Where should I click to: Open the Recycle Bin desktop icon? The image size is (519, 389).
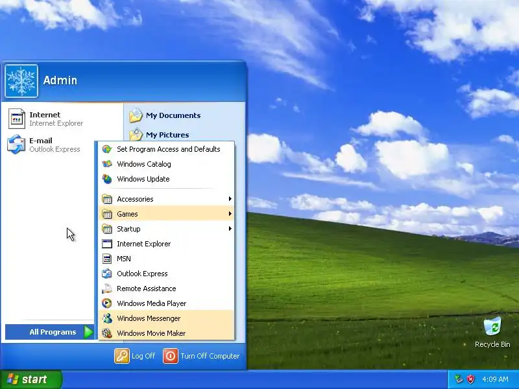[x=492, y=326]
